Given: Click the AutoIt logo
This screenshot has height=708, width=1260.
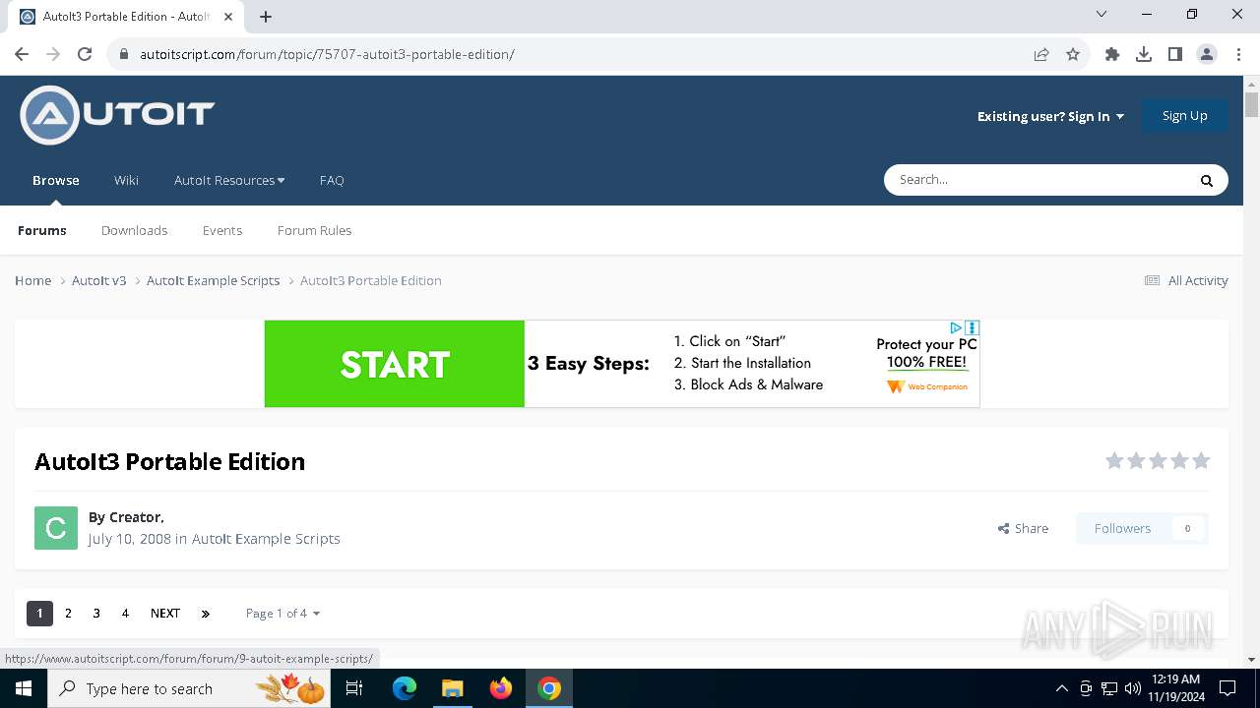Looking at the screenshot, I should pyautogui.click(x=117, y=115).
